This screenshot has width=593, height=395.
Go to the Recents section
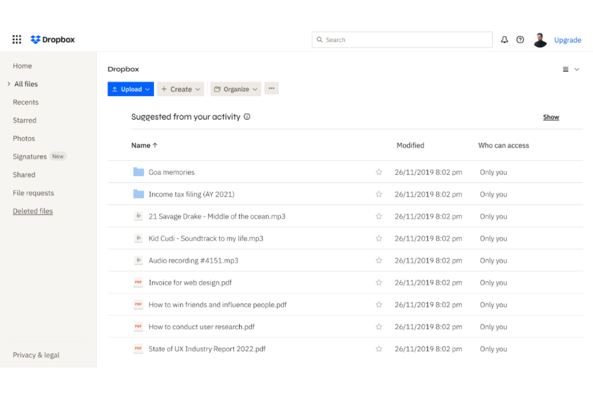(25, 102)
